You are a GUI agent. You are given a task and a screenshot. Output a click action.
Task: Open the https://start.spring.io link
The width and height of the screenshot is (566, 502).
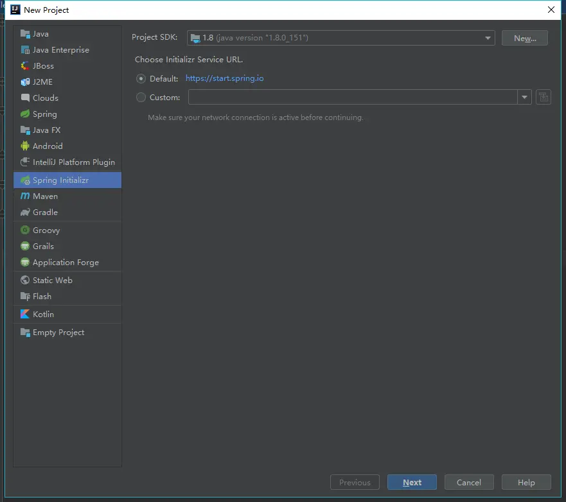(x=224, y=78)
